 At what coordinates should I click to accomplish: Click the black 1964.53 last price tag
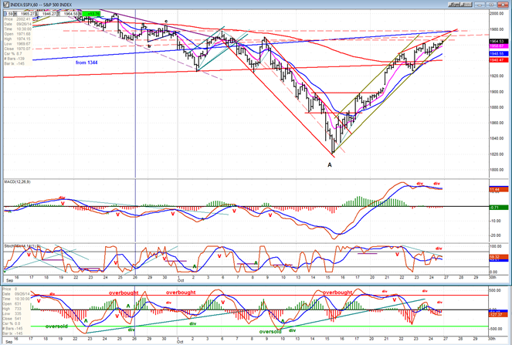click(498, 42)
